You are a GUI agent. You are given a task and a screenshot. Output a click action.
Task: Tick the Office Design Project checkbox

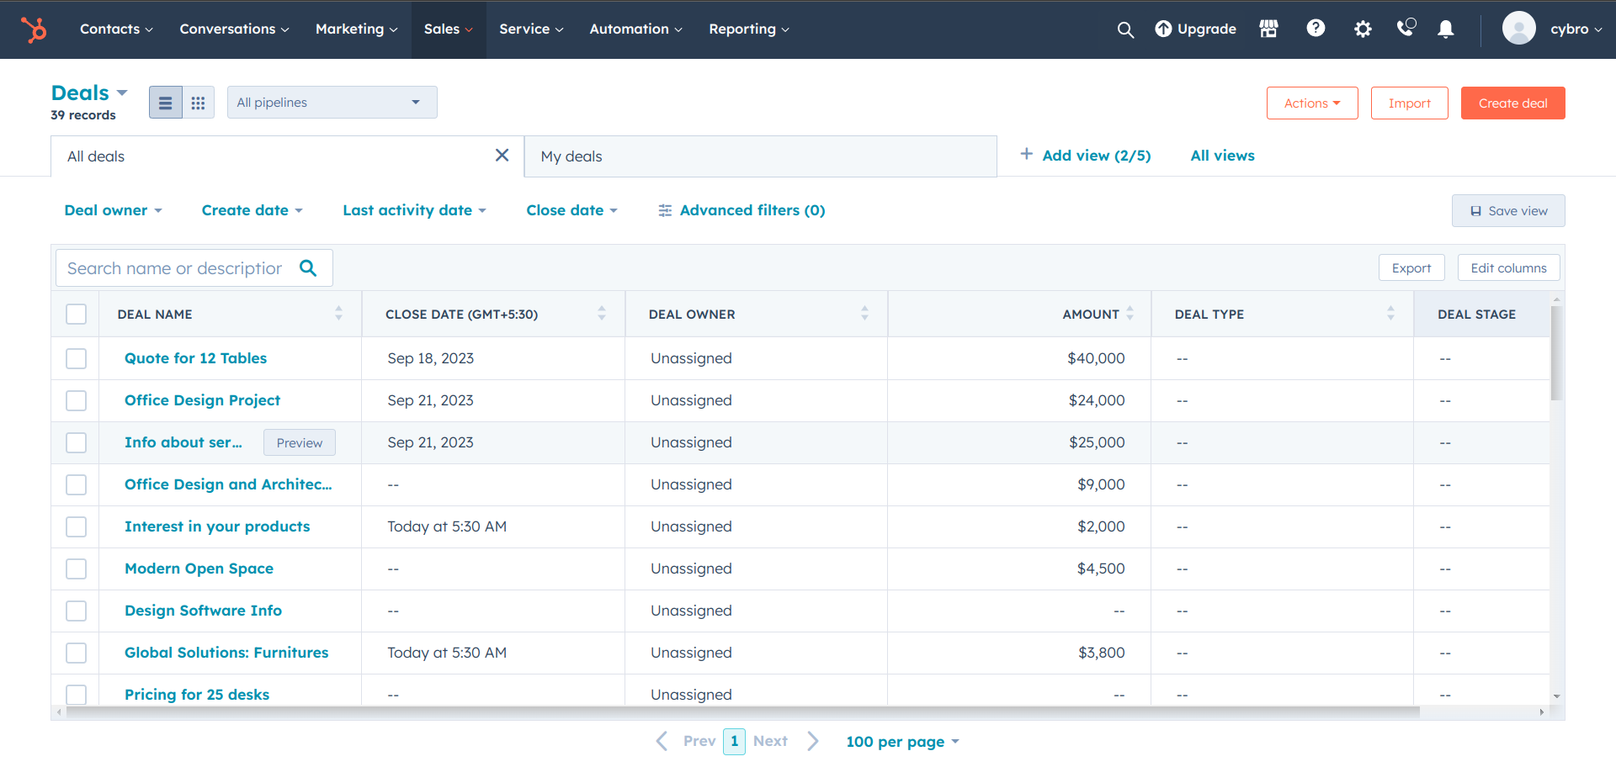coord(77,400)
